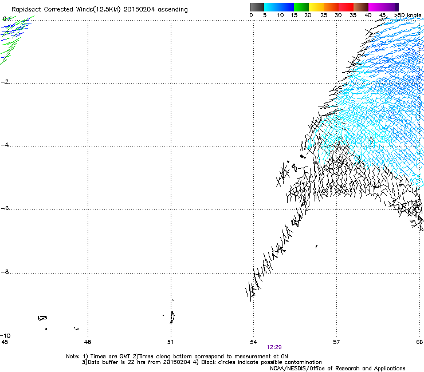Viewport: 424px width, 372px height.
Task: Click the yellow 20-25 knots legend band
Action: (316, 7)
